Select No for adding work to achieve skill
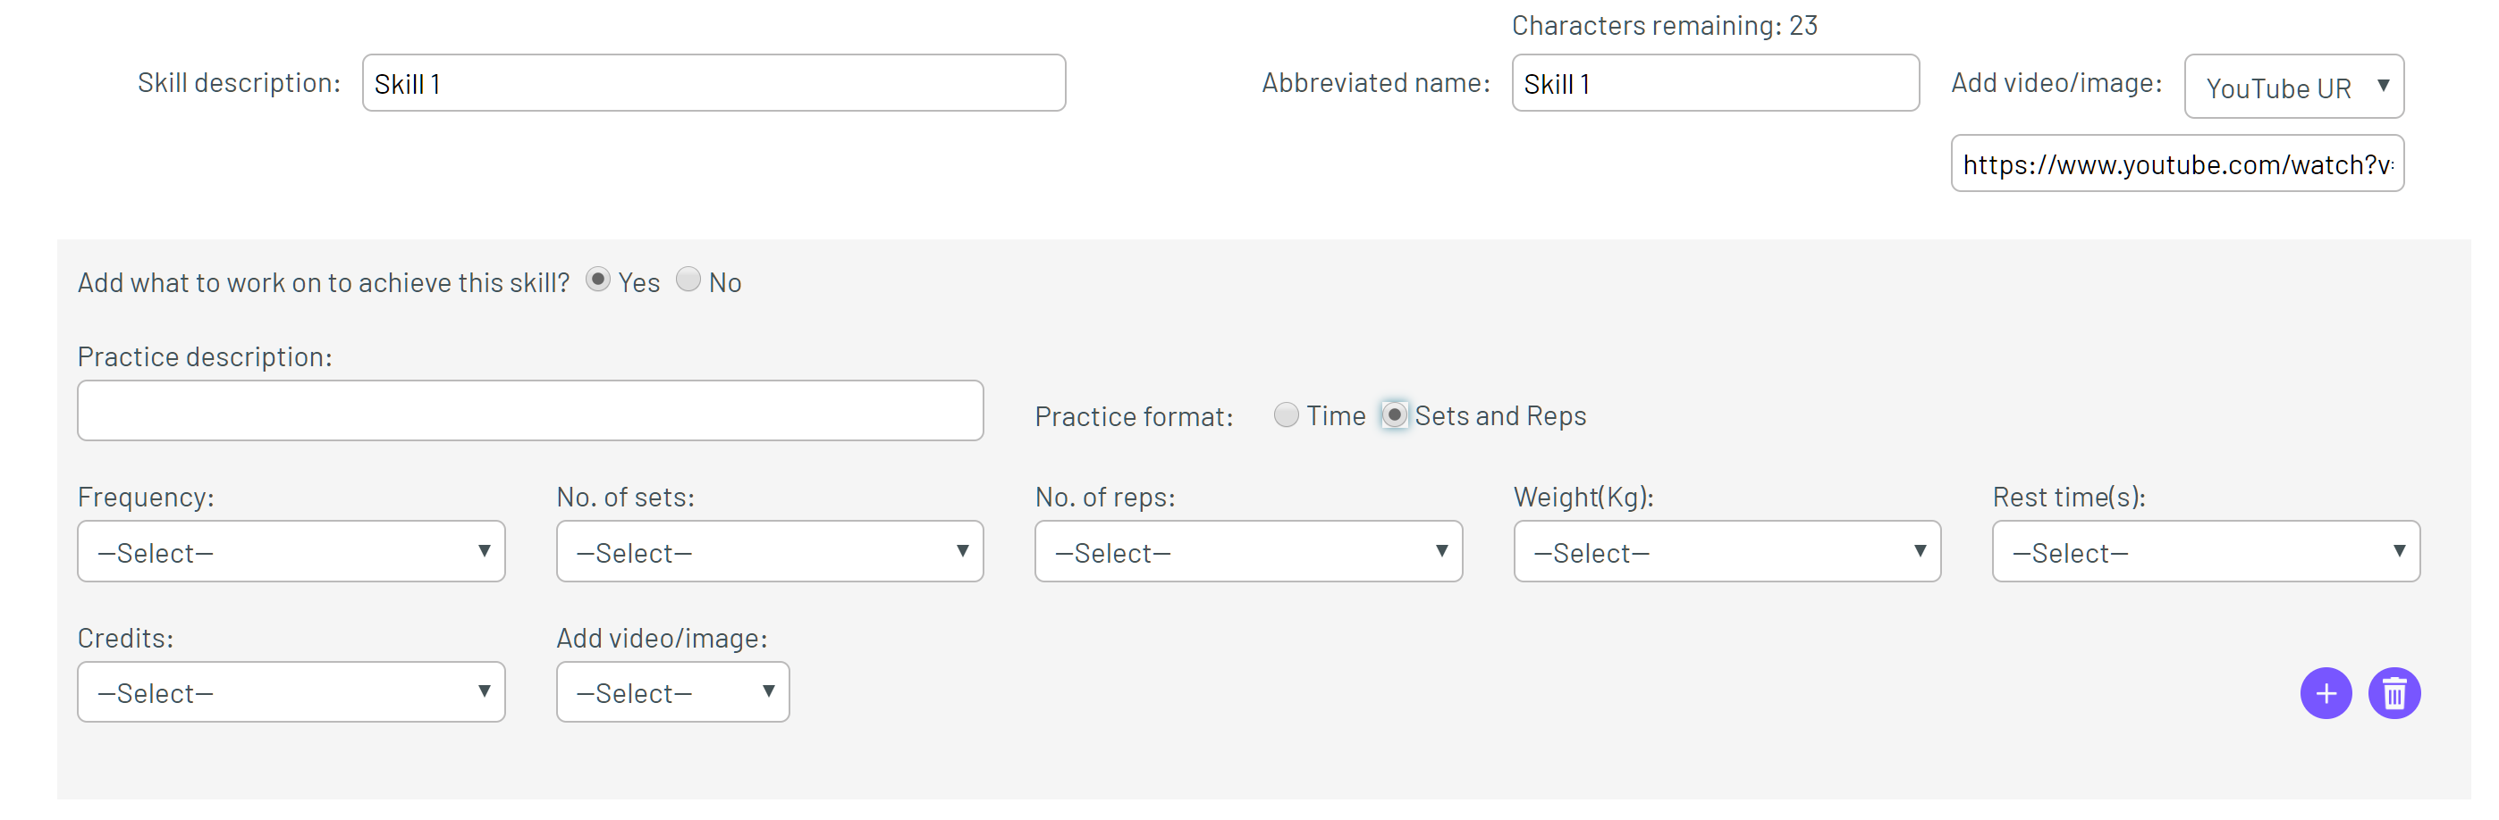 688,280
